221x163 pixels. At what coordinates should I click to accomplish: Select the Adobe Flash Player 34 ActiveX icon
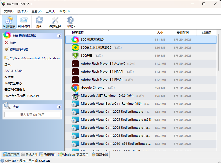(x=75, y=64)
